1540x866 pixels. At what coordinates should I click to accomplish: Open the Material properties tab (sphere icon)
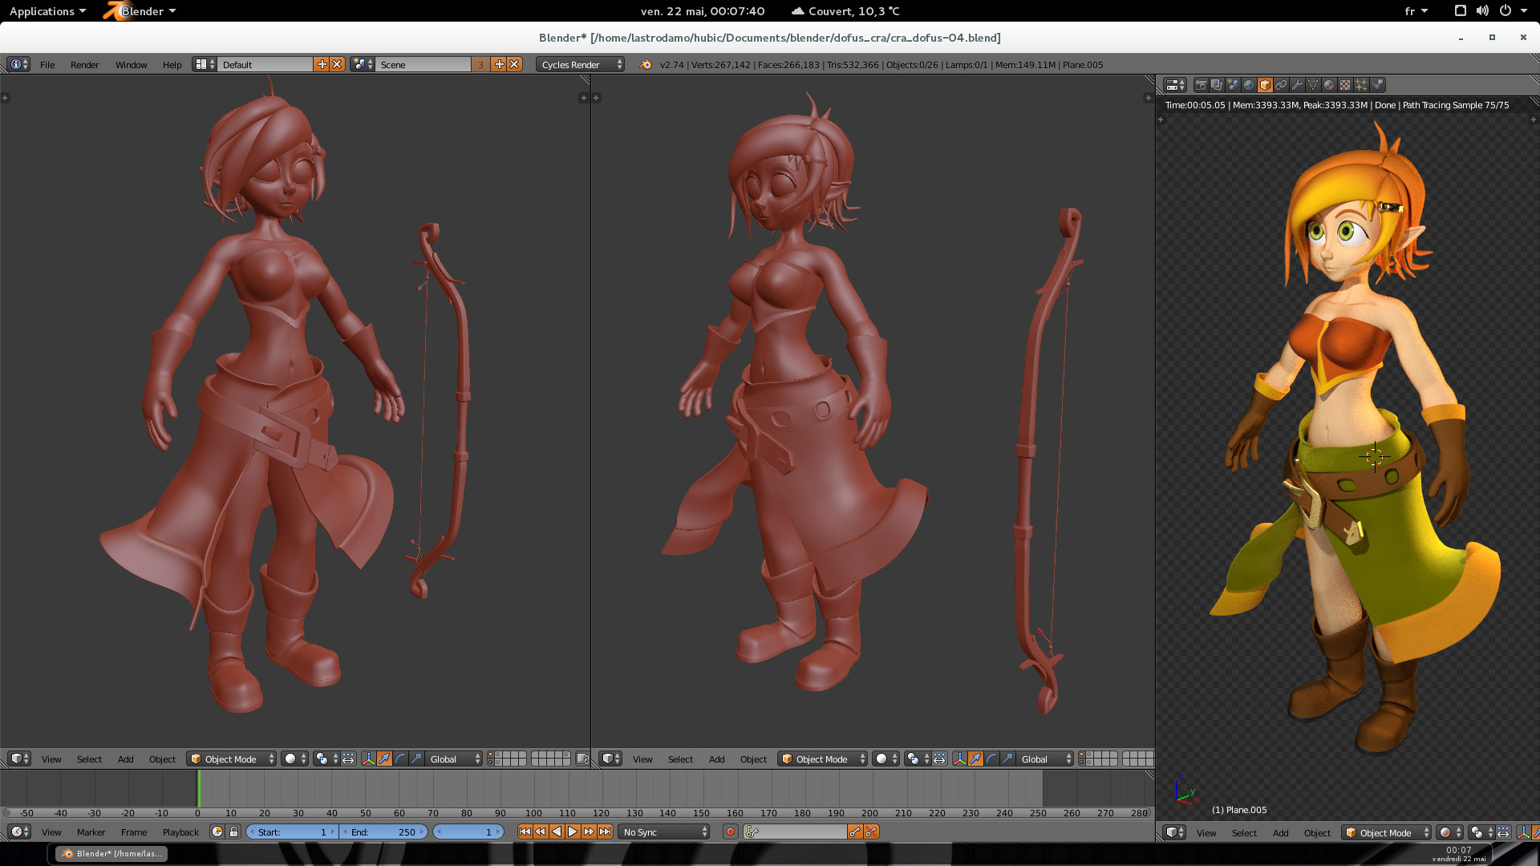(1329, 85)
